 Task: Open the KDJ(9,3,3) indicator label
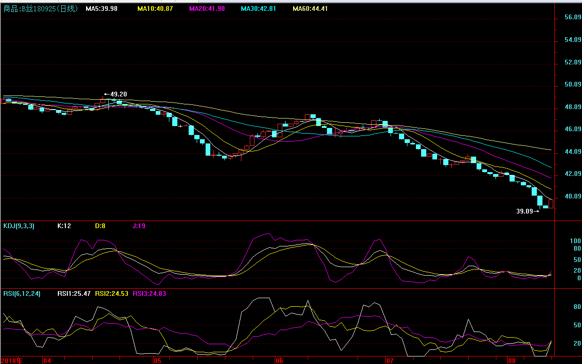coord(19,226)
